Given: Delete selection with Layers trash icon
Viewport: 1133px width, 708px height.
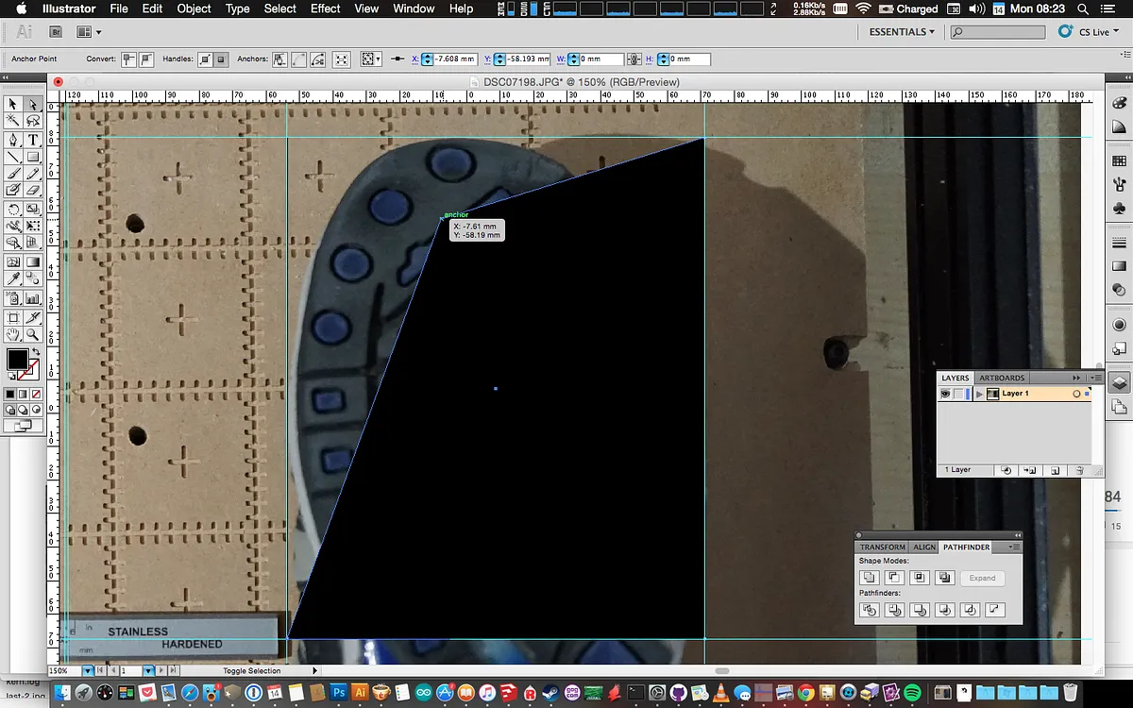Looking at the screenshot, I should (1079, 470).
